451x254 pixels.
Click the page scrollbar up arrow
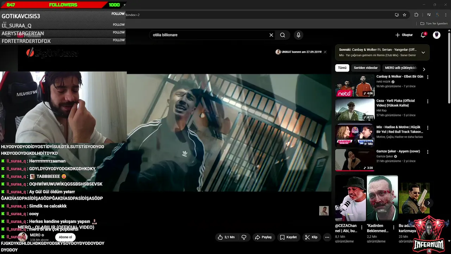click(449, 30)
